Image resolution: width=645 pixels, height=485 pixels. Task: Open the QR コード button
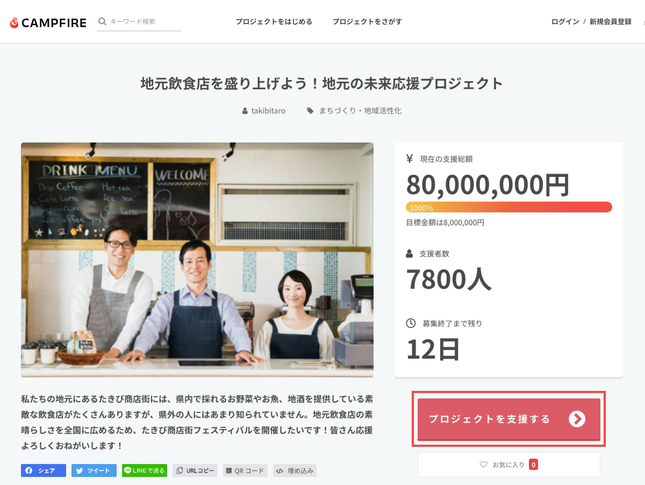245,470
